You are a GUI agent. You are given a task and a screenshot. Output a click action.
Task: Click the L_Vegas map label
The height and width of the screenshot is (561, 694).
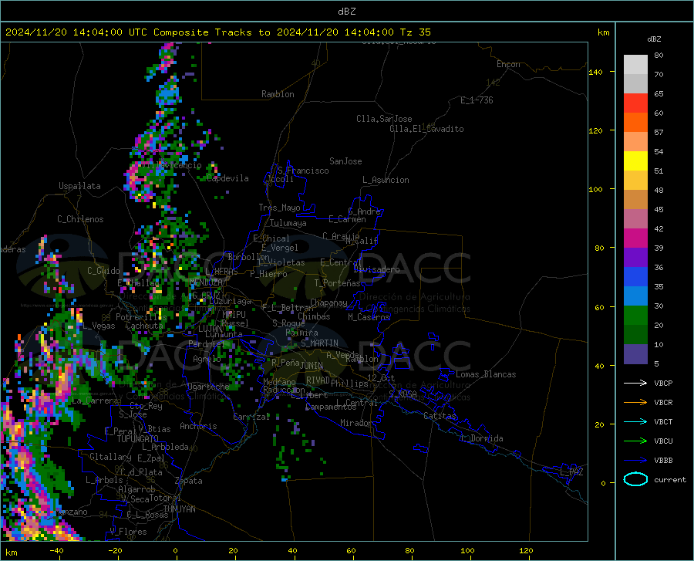[x=99, y=326]
